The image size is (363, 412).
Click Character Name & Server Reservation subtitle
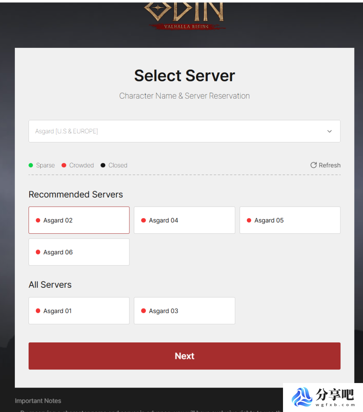pyautogui.click(x=185, y=96)
